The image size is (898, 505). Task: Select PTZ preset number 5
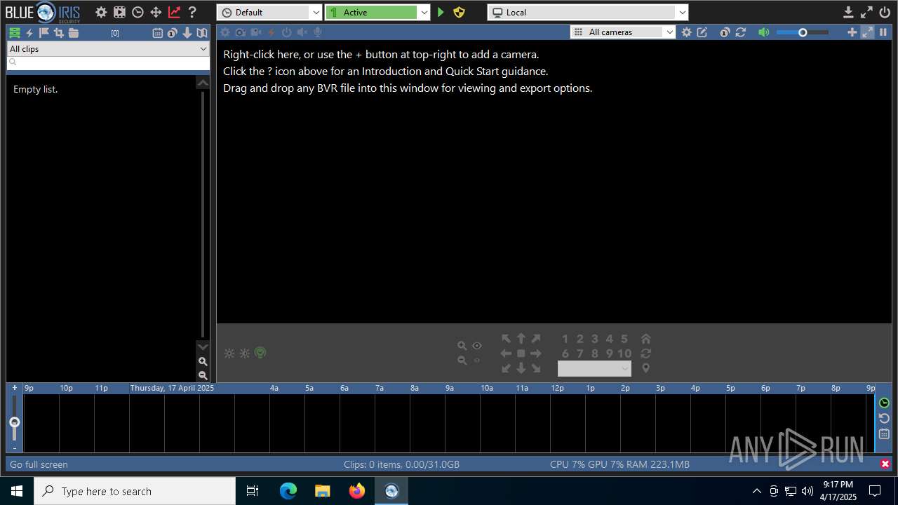[x=624, y=339]
